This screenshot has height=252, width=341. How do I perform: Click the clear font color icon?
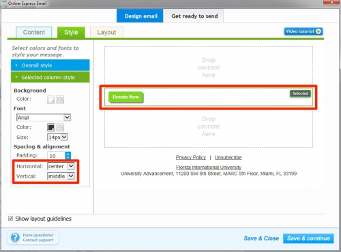(60, 127)
